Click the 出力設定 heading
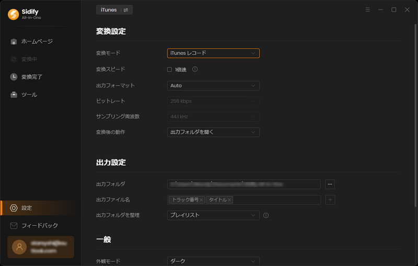418x266 pixels. click(111, 163)
